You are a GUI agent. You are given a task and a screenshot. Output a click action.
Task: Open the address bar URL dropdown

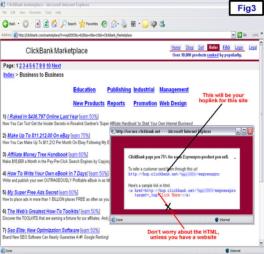[x=233, y=35]
